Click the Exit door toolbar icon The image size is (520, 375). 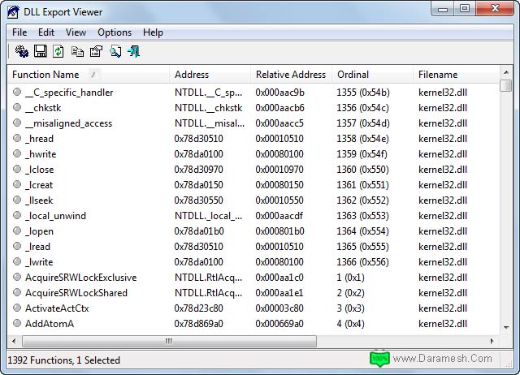pos(133,52)
